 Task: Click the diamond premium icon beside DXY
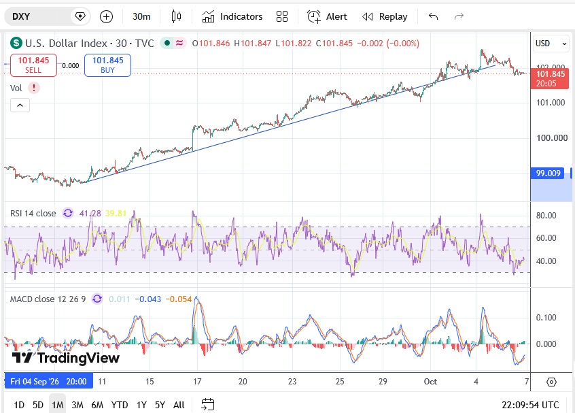(80, 16)
